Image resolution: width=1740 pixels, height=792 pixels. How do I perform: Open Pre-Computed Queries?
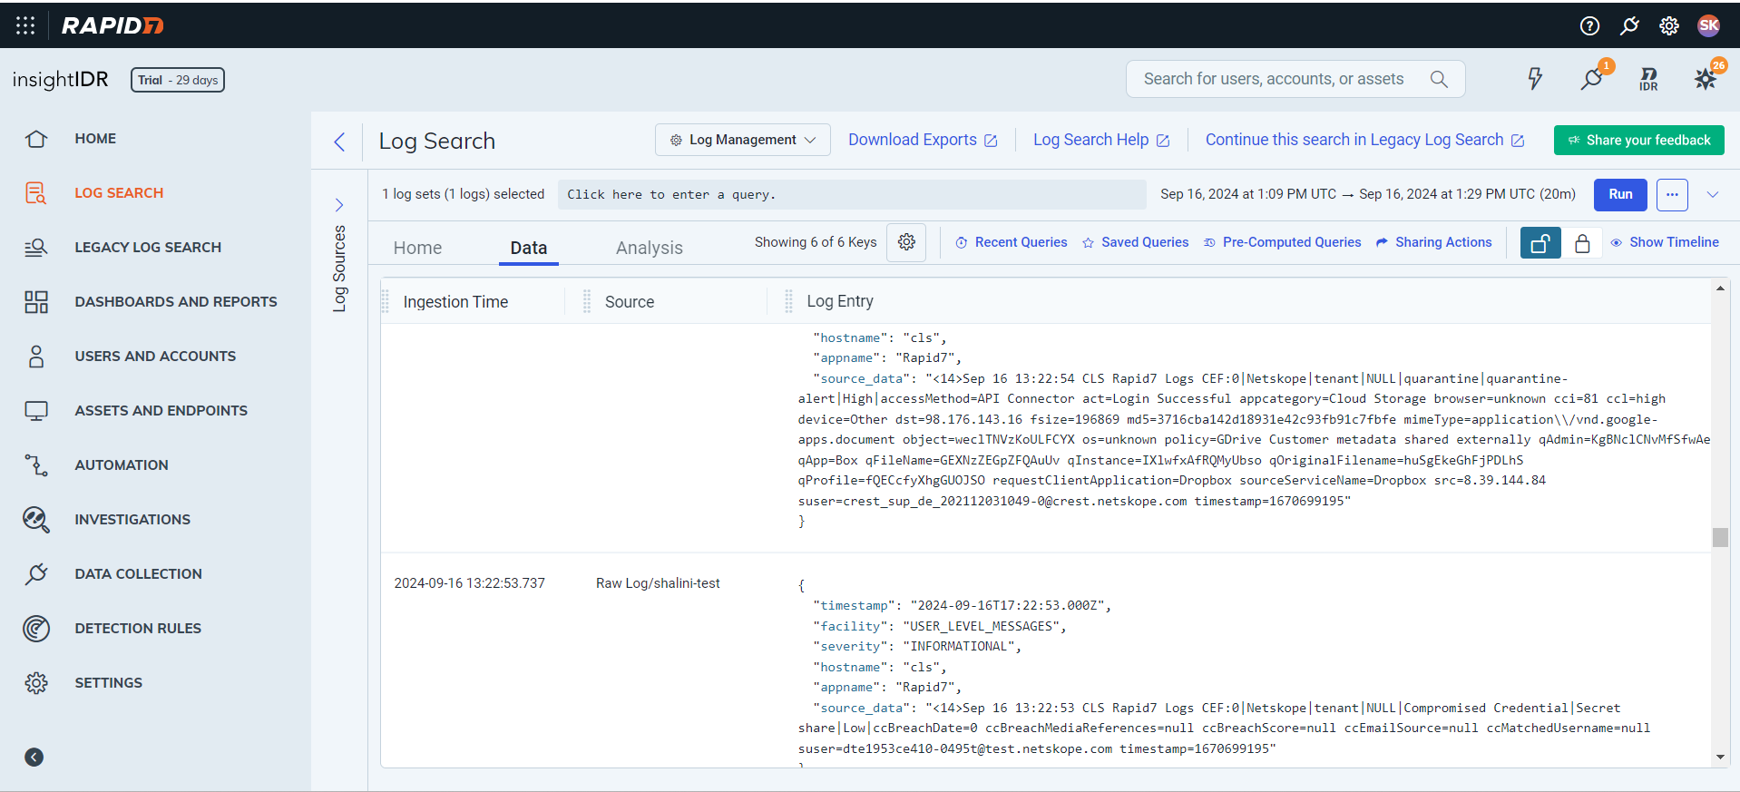(x=1283, y=242)
